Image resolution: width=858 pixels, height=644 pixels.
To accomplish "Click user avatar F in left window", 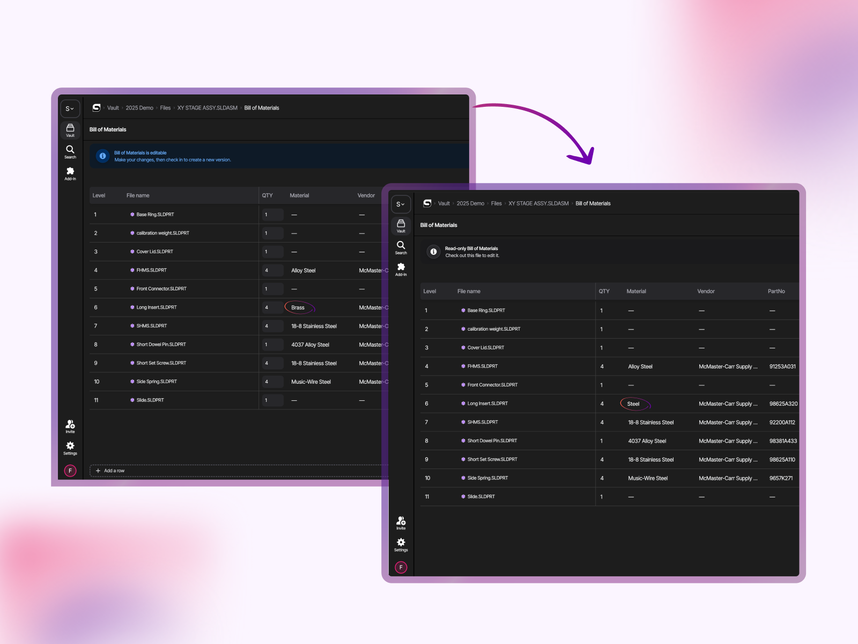I will (x=70, y=471).
